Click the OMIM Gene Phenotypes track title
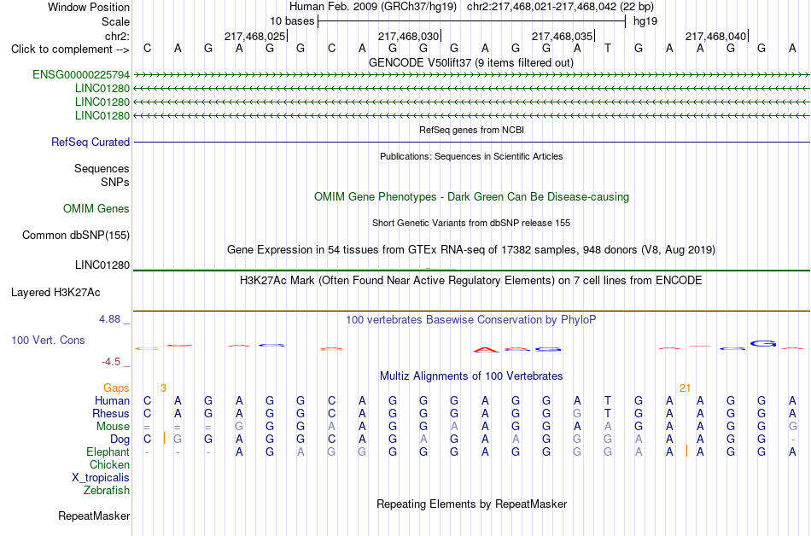This screenshot has width=811, height=536. [x=471, y=197]
